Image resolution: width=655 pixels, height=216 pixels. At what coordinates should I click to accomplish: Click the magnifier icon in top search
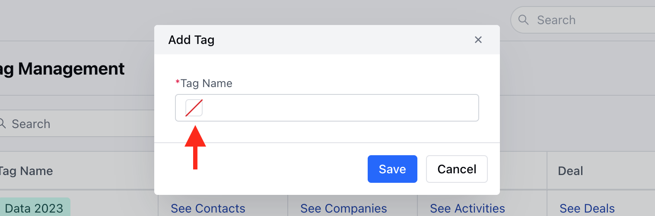523,20
